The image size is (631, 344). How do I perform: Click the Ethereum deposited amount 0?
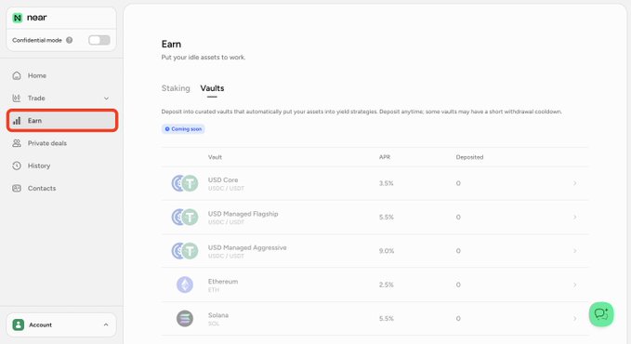pos(458,284)
